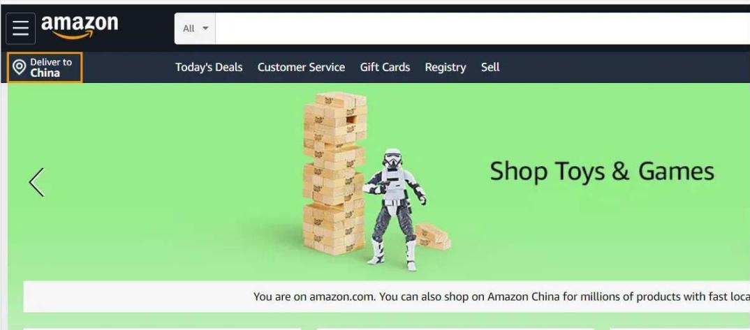Open the hamburger main menu
Screen dimensions: 750x330
[x=20, y=28]
